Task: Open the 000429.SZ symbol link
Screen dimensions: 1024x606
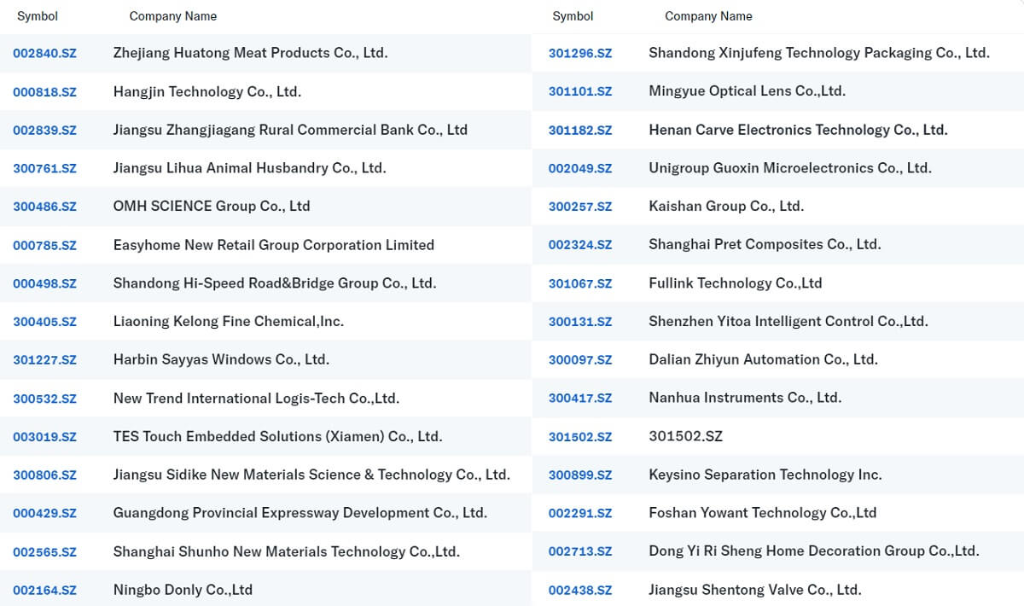Action: pos(44,513)
